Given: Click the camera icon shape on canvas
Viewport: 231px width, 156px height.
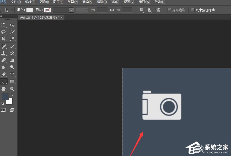Looking at the screenshot, I should click(162, 105).
